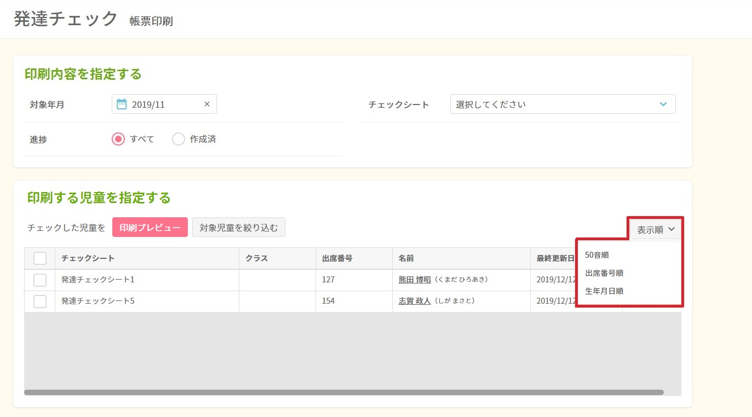This screenshot has height=417, width=752.
Task: Open the 熊田 博昭 name link
Action: [415, 280]
